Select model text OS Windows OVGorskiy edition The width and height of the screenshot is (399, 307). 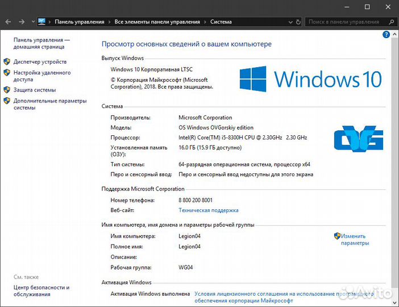pos(216,127)
